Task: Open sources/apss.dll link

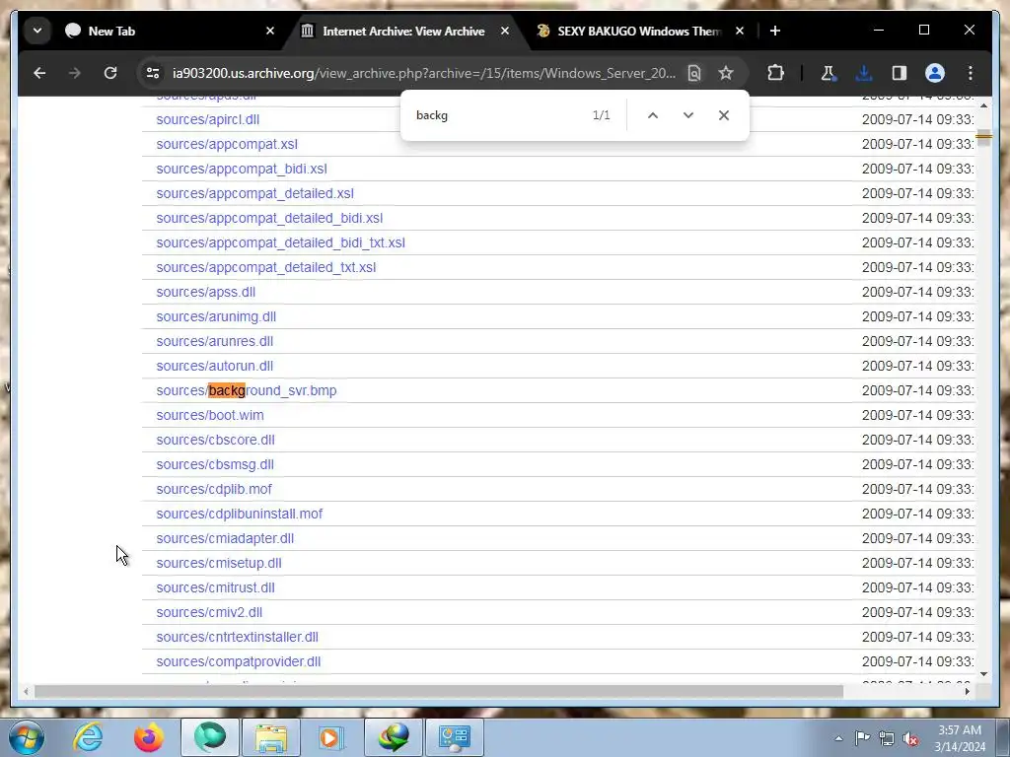Action: pyautogui.click(x=205, y=292)
